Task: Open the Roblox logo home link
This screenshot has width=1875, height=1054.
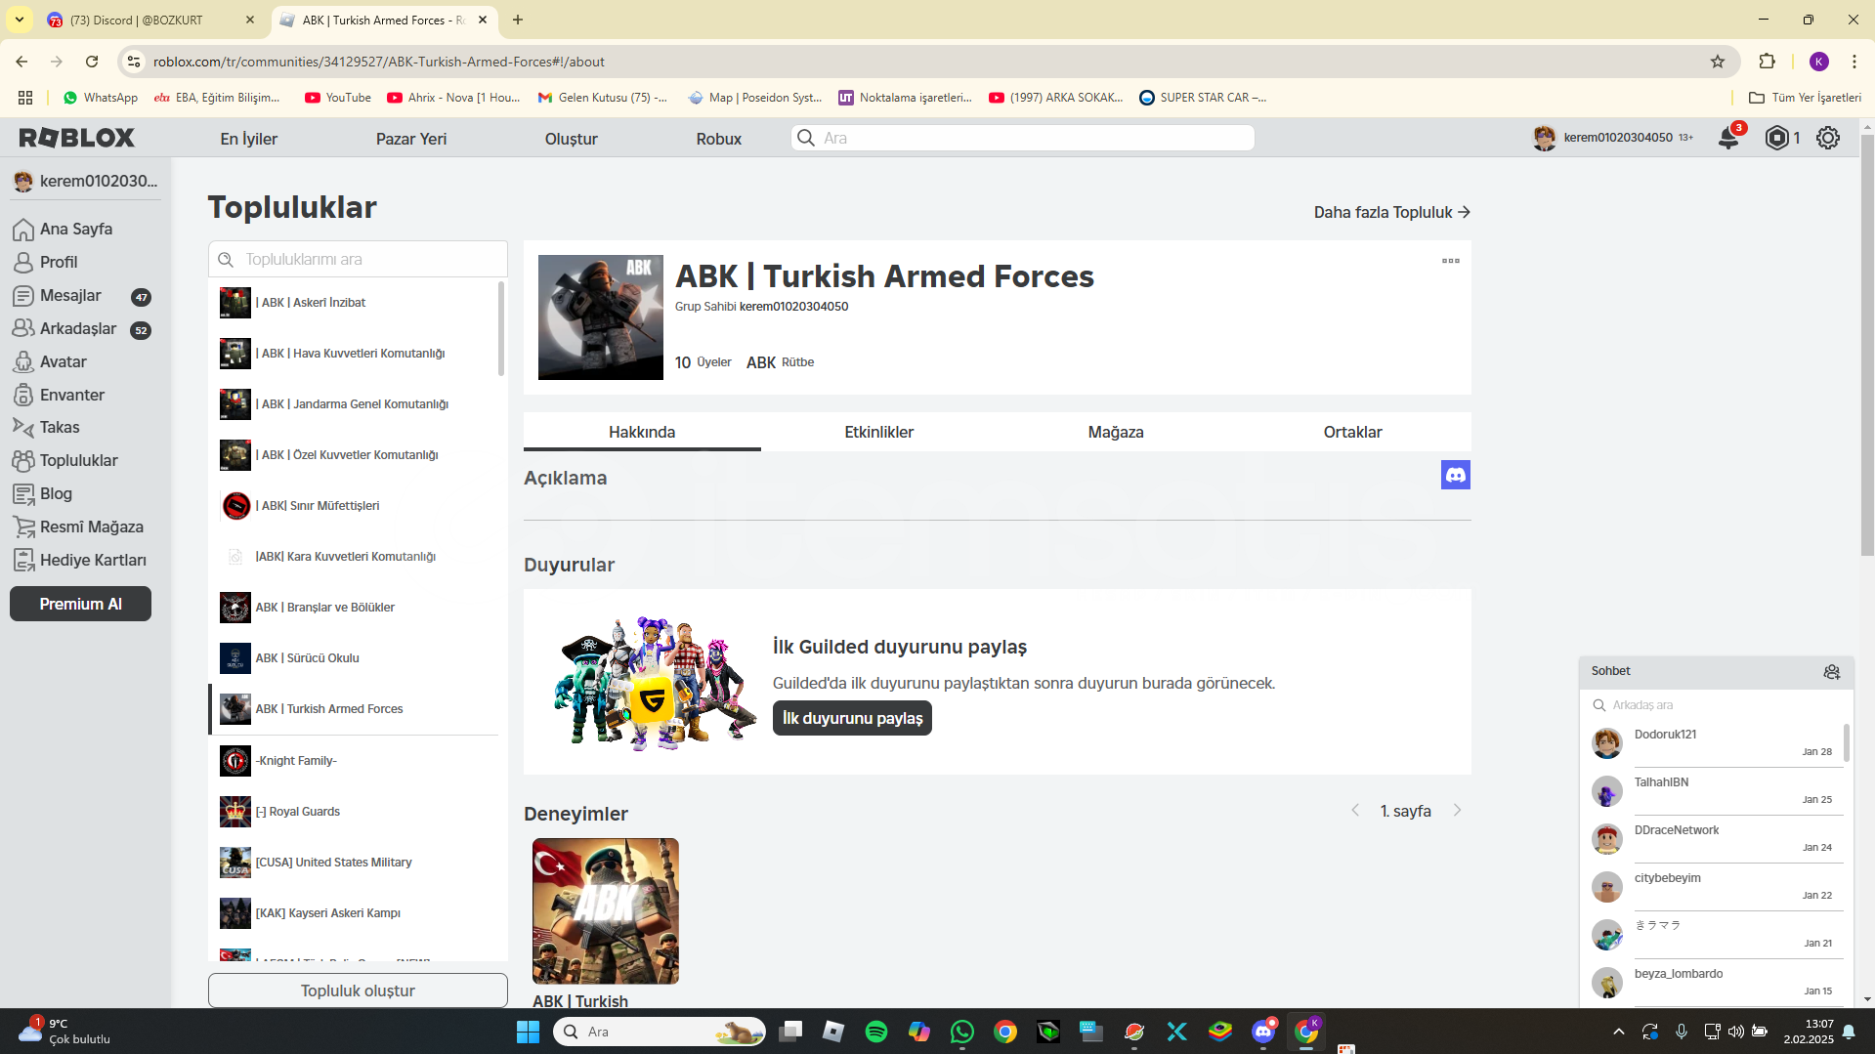Action: coord(77,138)
